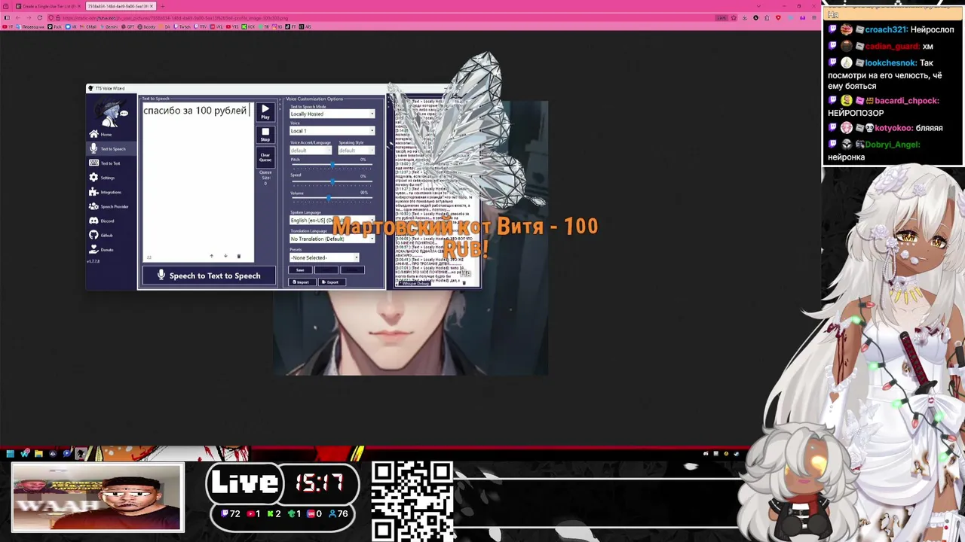This screenshot has height=542, width=965.
Task: Click down arrow icon below text box
Action: point(225,256)
